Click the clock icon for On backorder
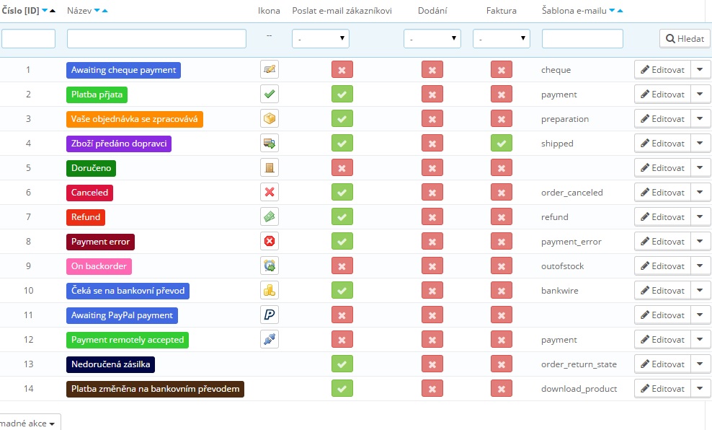 (x=270, y=266)
